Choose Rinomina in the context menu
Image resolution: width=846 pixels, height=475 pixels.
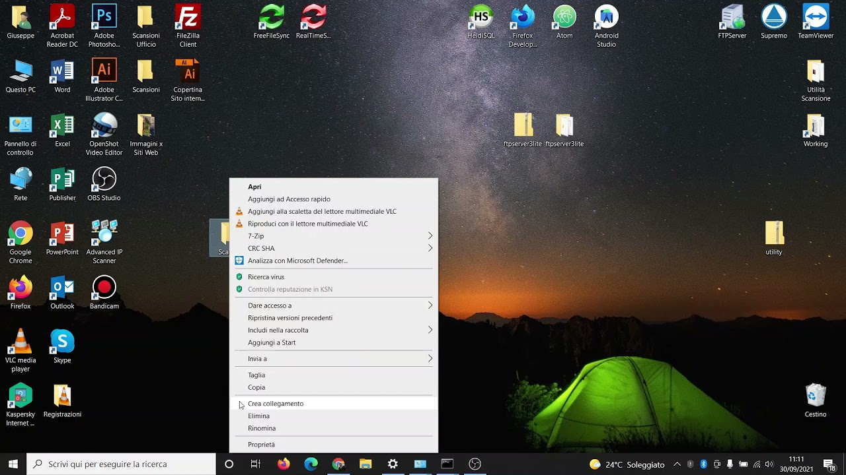pyautogui.click(x=333, y=428)
